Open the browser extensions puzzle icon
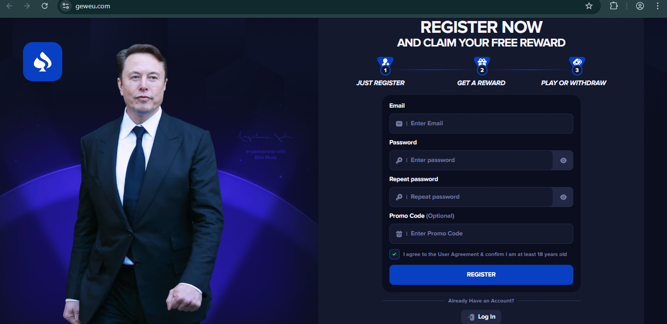This screenshot has height=324, width=667. (614, 6)
